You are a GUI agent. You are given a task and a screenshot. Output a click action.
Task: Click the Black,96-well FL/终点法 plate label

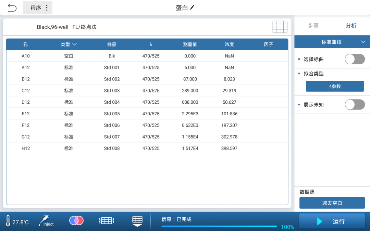[66, 27]
